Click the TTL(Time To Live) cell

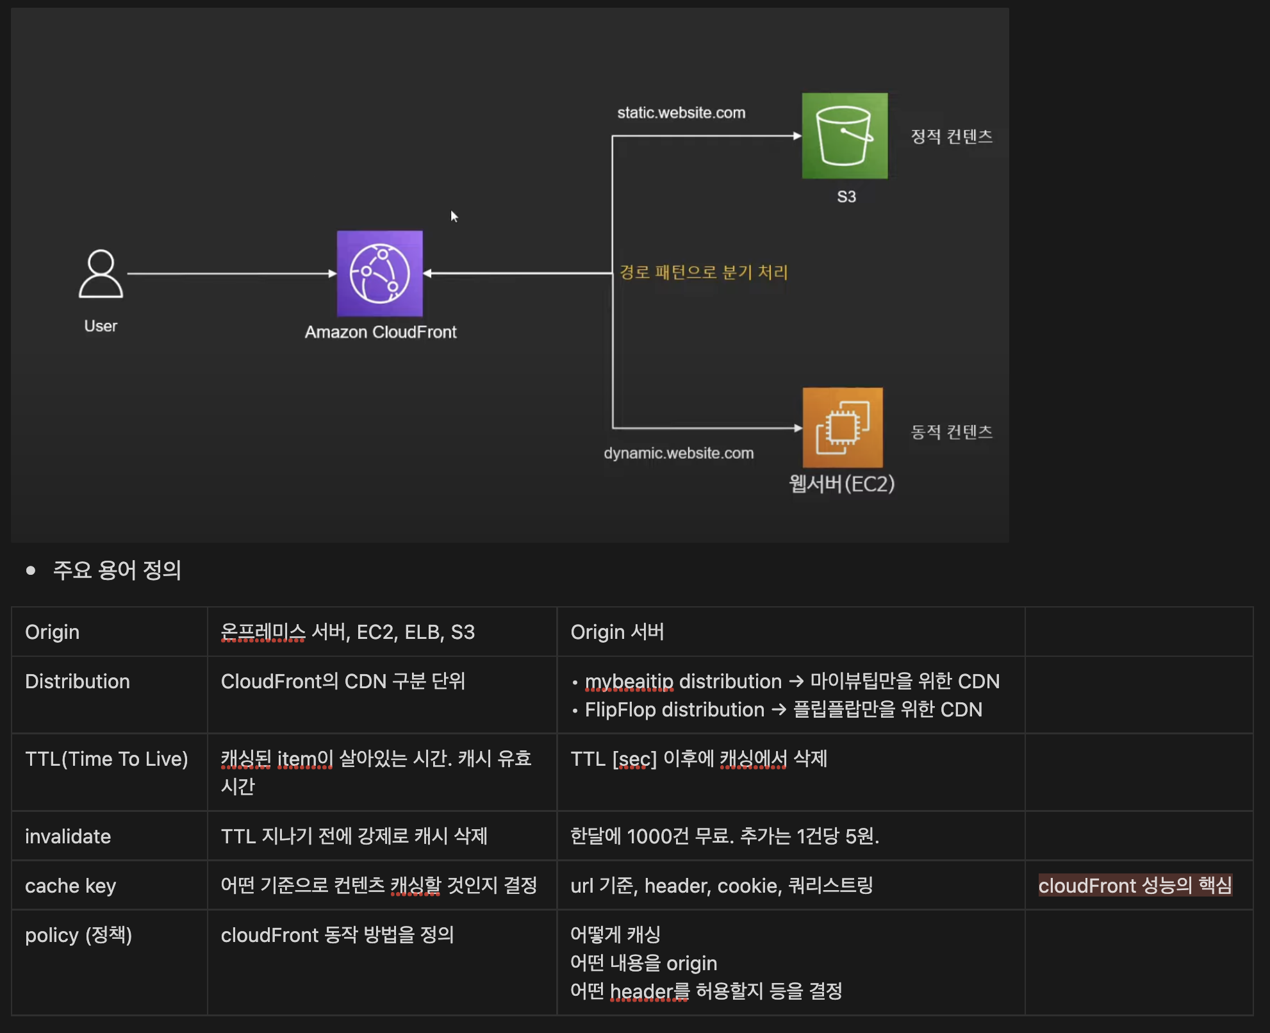[x=106, y=759]
